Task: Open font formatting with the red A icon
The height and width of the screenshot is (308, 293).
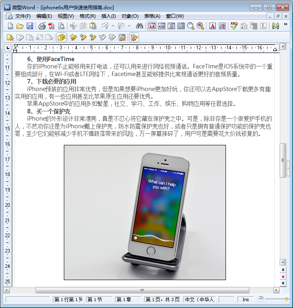Action: [x=213, y=26]
